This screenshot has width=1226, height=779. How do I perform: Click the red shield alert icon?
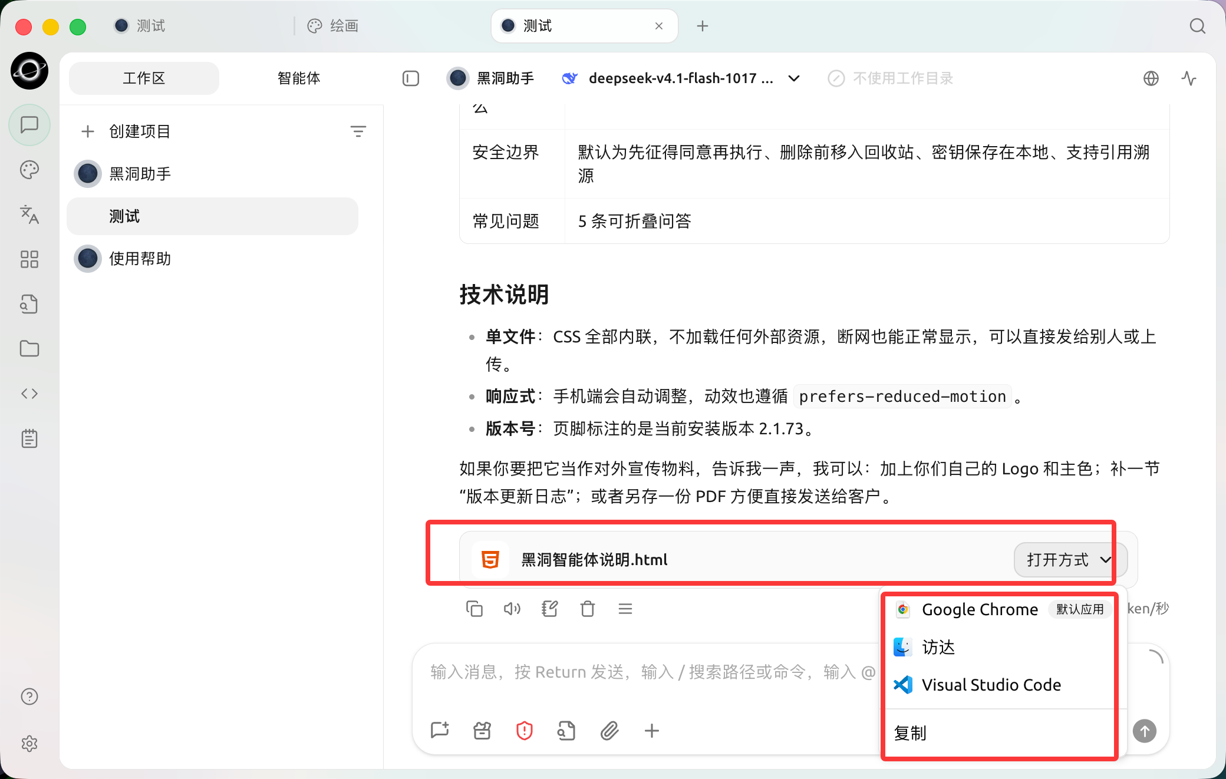tap(525, 731)
